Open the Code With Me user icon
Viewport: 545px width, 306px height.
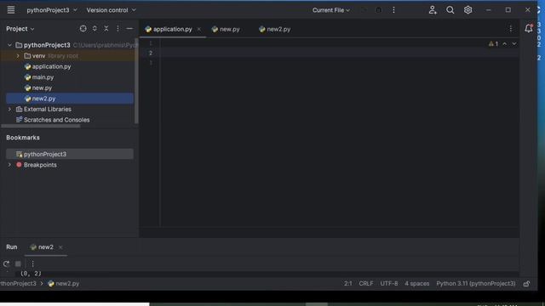pos(433,10)
